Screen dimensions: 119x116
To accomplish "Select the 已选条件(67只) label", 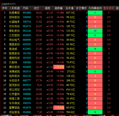I will [x=9, y=4].
